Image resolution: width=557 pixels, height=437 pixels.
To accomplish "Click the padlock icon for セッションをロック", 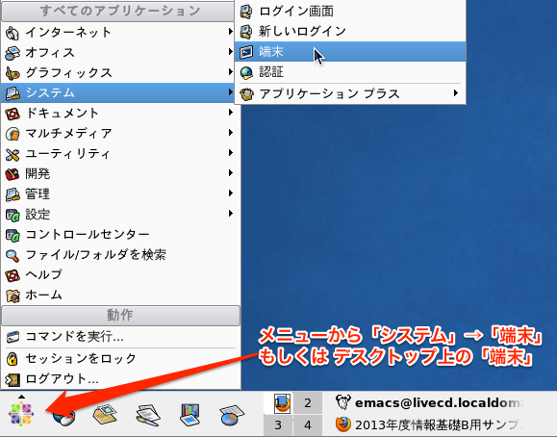I will pos(13,358).
